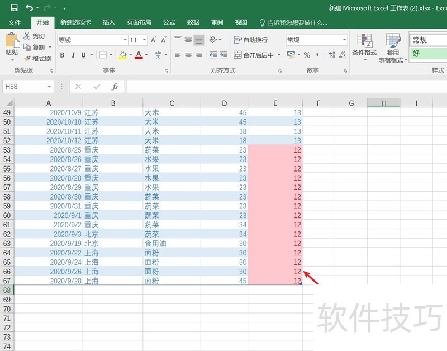Select the 好 (Good) cell style

pyautogui.click(x=427, y=54)
